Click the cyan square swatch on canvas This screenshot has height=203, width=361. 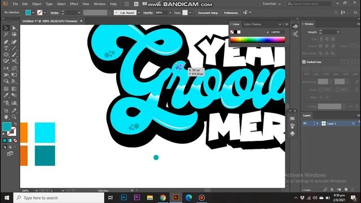click(x=45, y=133)
